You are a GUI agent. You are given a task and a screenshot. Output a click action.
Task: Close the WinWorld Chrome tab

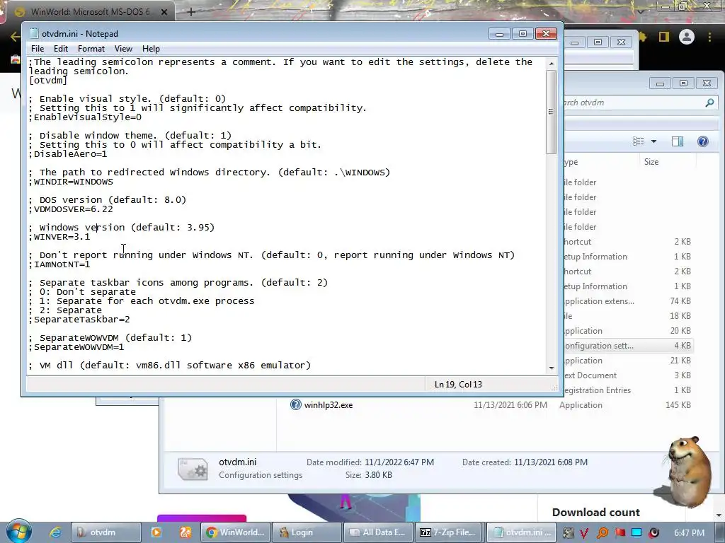pyautogui.click(x=164, y=12)
